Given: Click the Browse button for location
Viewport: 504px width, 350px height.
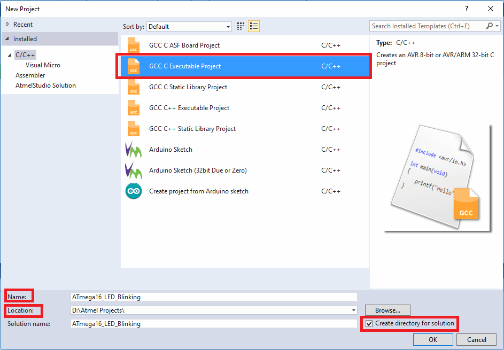Looking at the screenshot, I should tap(387, 310).
